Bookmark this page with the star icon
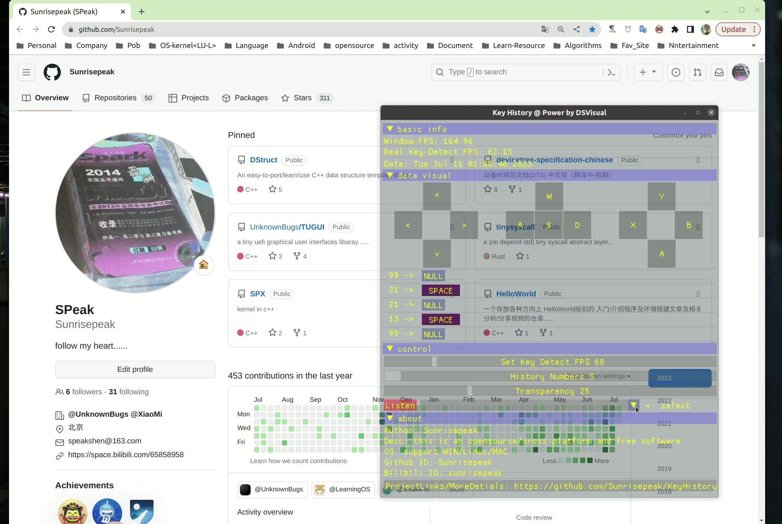This screenshot has width=782, height=524. click(x=592, y=29)
